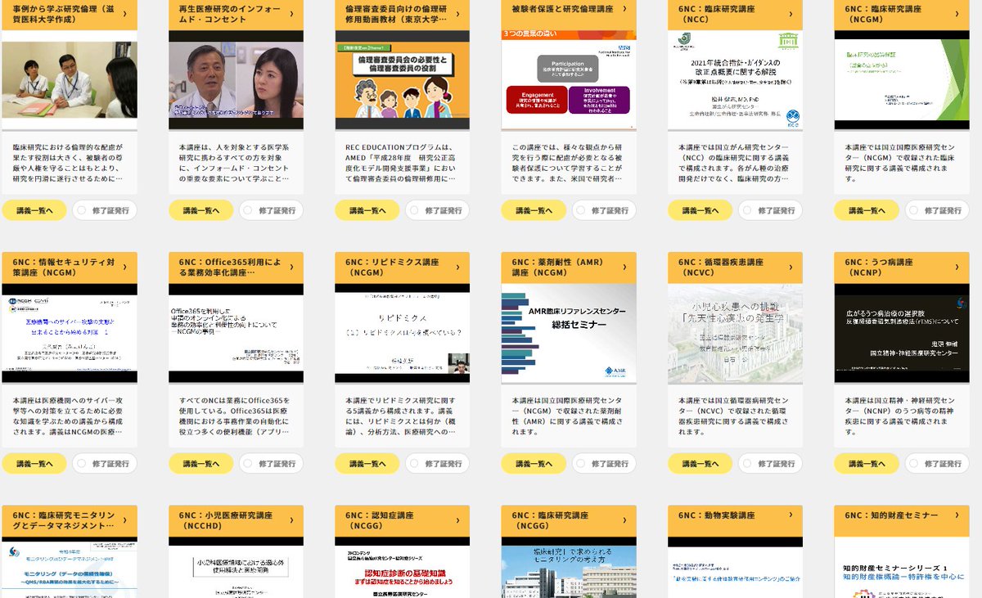Go to 講義一覧へ for うつ病講座（NCNP）

(866, 464)
